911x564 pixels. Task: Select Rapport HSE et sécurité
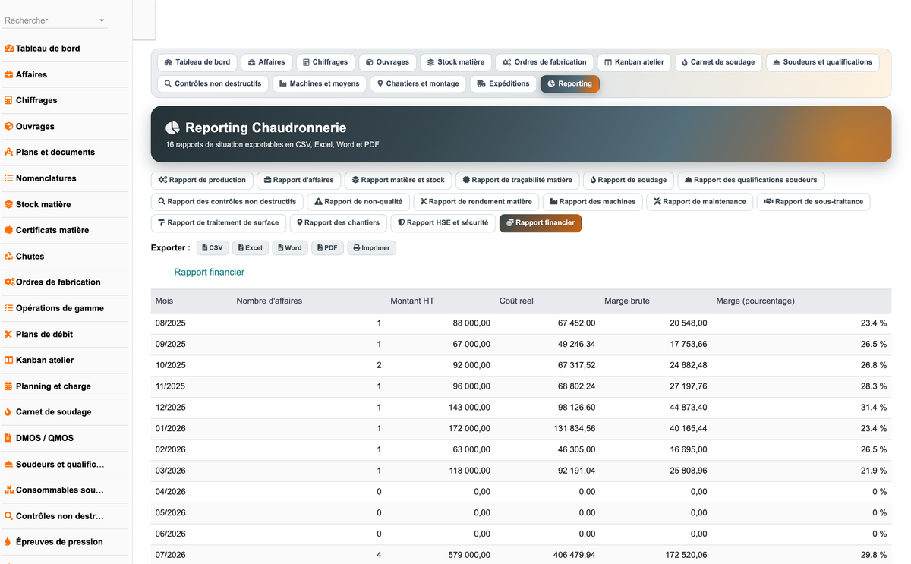tap(443, 222)
